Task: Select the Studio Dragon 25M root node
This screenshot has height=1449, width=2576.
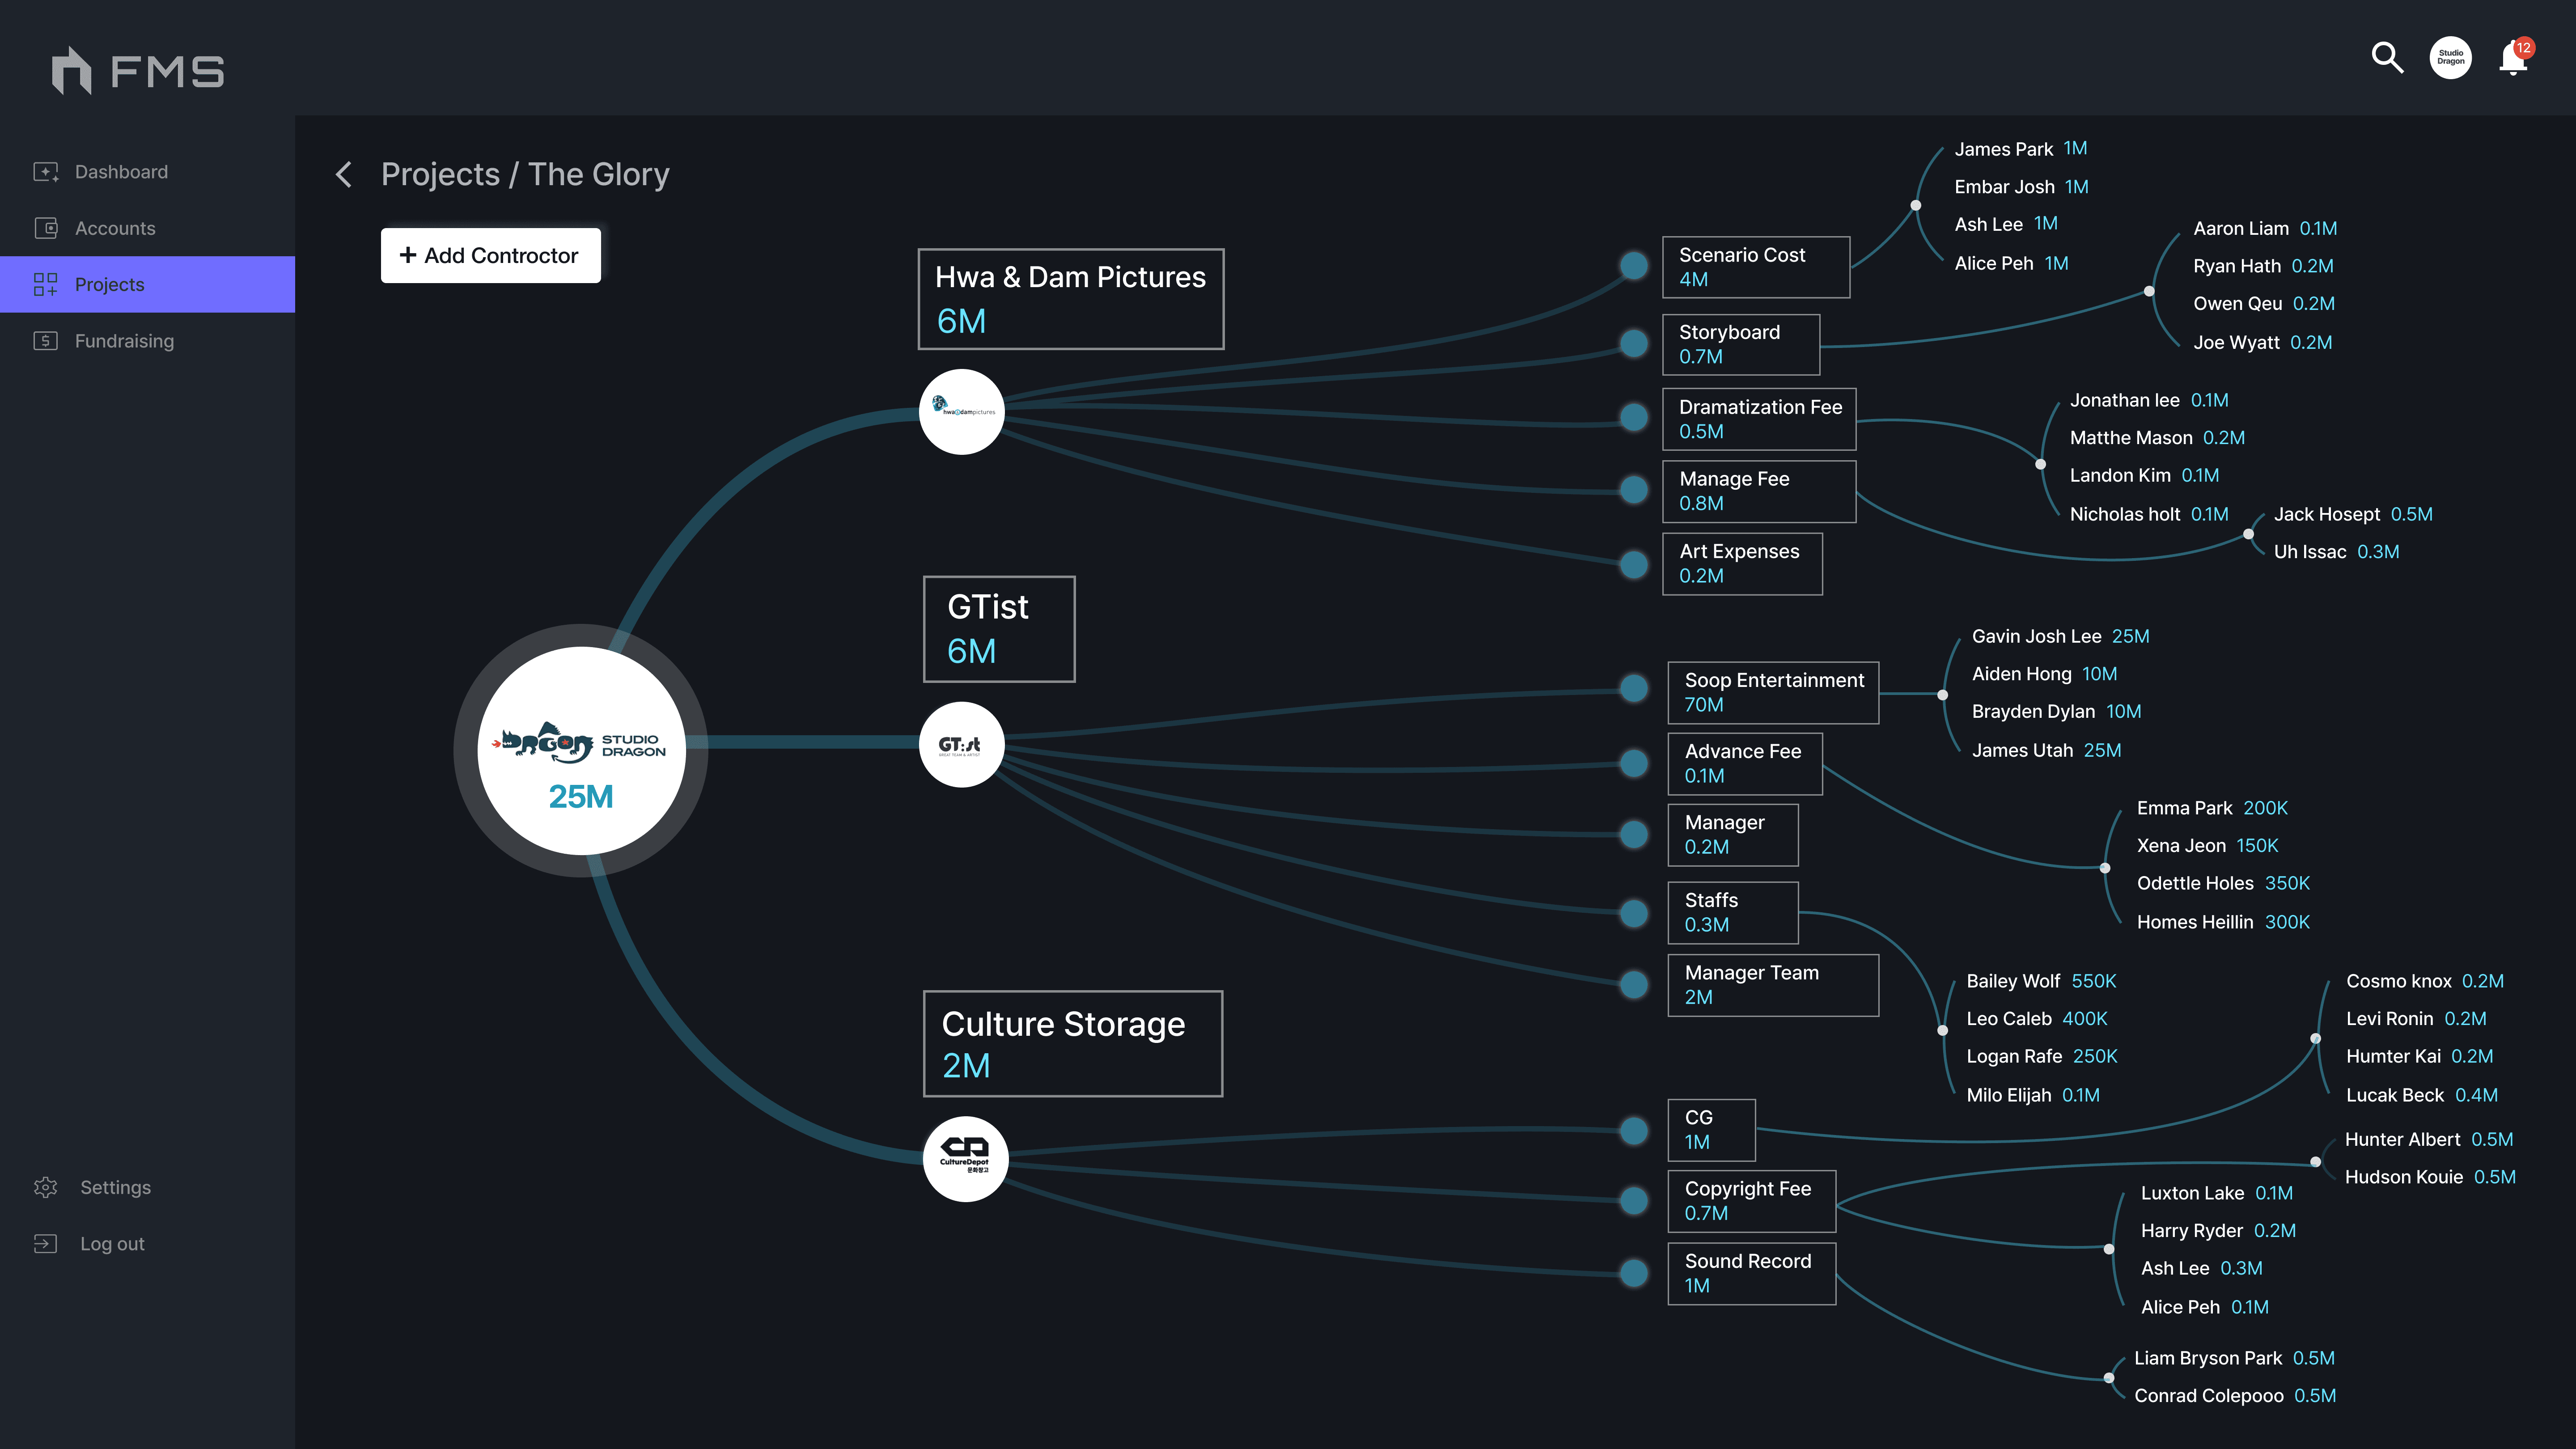Action: coord(581,751)
